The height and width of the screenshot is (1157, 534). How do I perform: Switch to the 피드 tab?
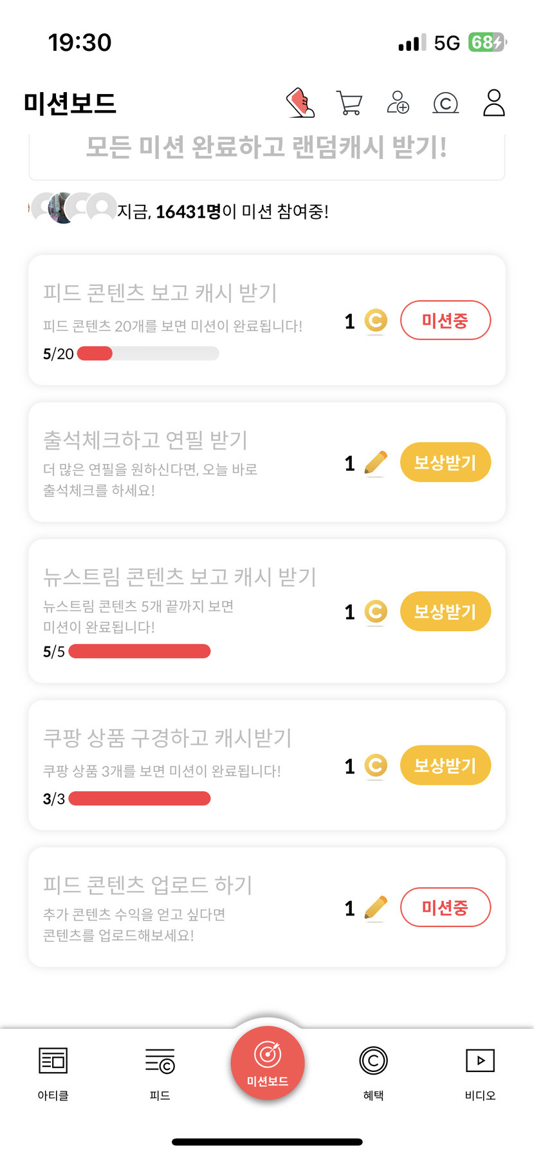click(x=160, y=1070)
